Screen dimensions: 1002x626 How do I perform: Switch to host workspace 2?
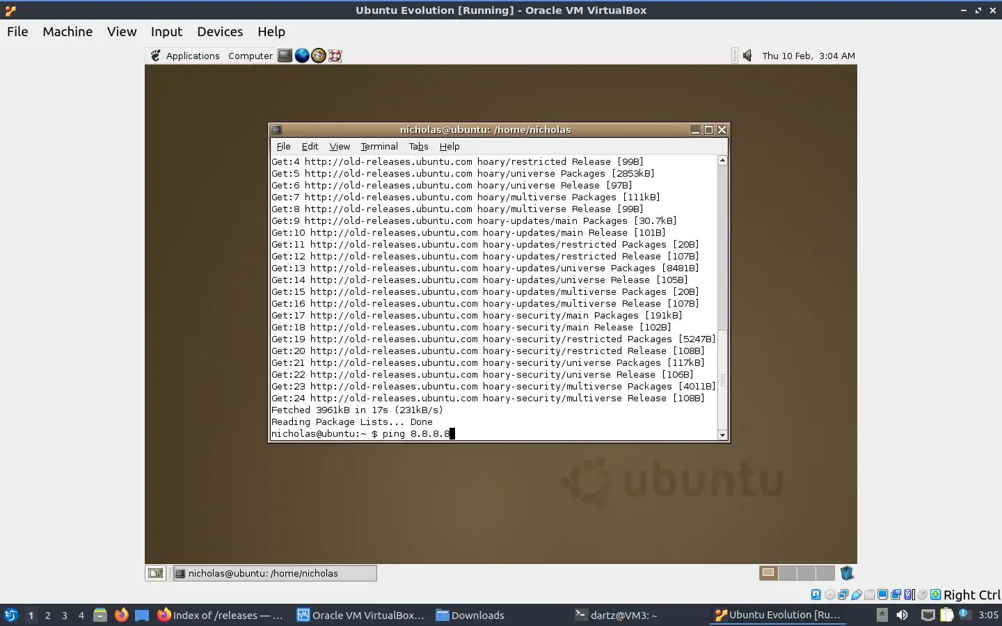[x=47, y=615]
